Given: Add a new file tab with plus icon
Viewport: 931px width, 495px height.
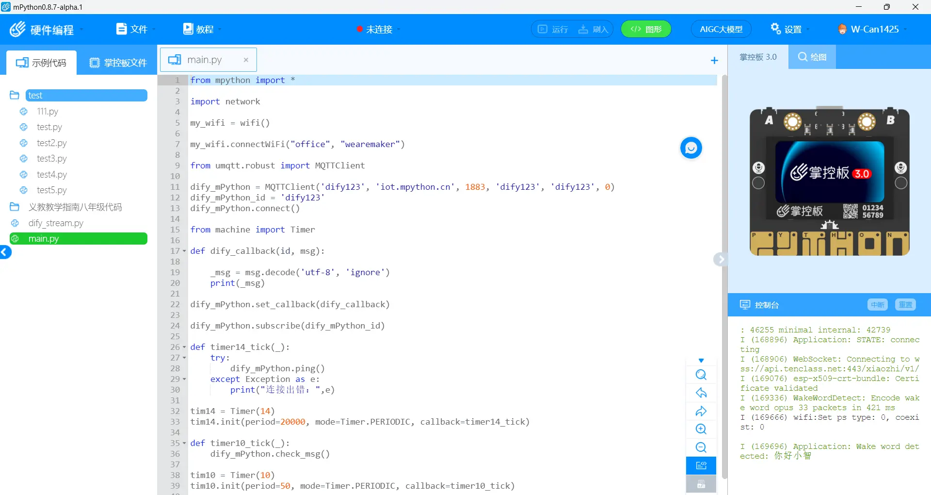Looking at the screenshot, I should point(714,61).
